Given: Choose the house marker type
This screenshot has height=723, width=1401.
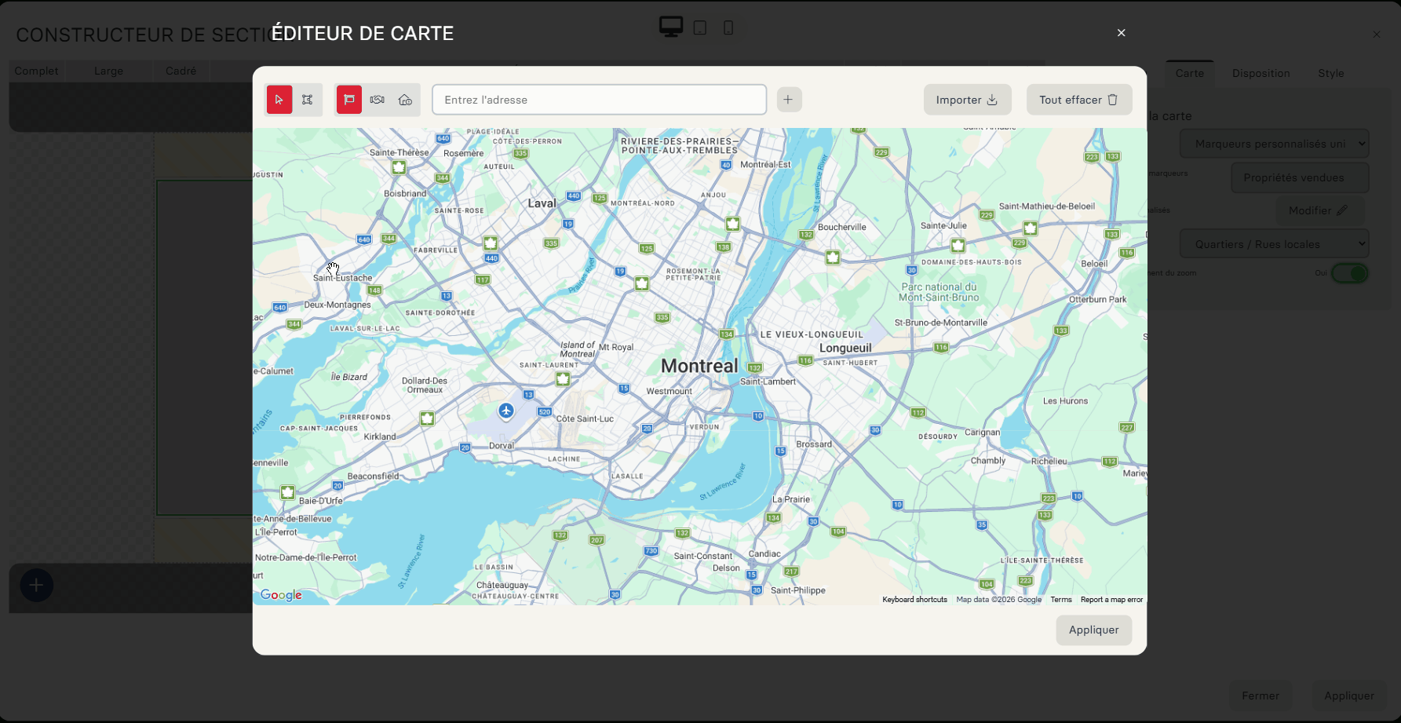Looking at the screenshot, I should (x=405, y=100).
